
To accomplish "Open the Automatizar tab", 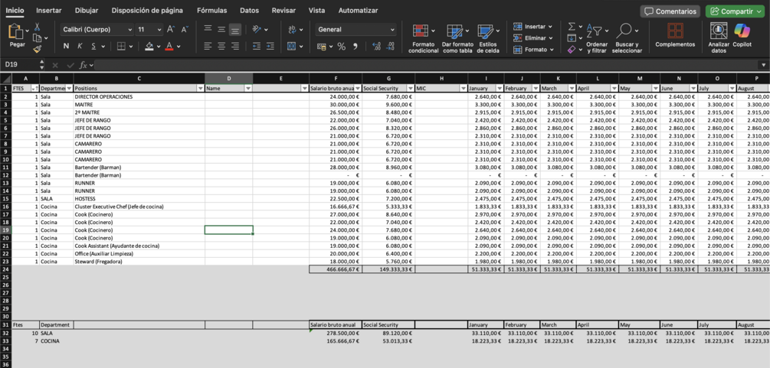I will (358, 10).
